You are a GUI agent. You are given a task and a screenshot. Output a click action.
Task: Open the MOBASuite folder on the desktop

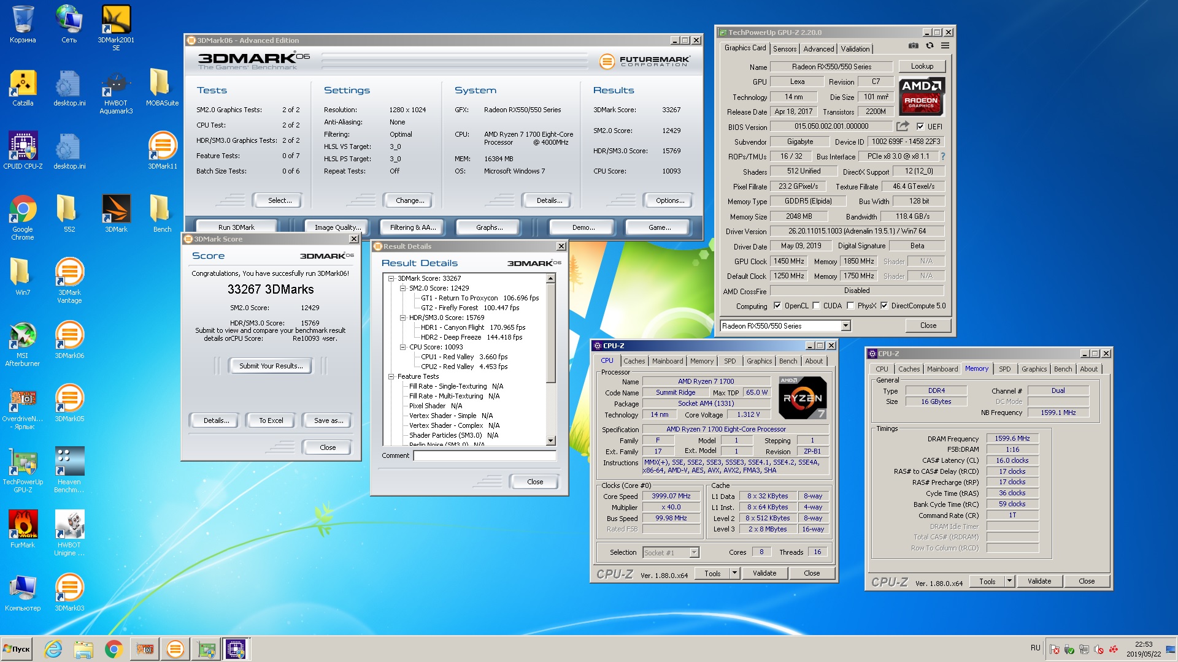(x=162, y=88)
